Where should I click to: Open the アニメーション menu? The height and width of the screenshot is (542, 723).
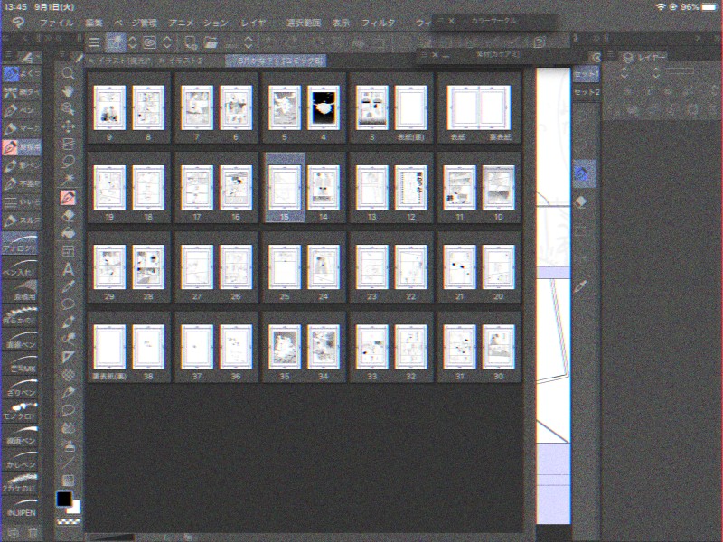click(x=198, y=23)
